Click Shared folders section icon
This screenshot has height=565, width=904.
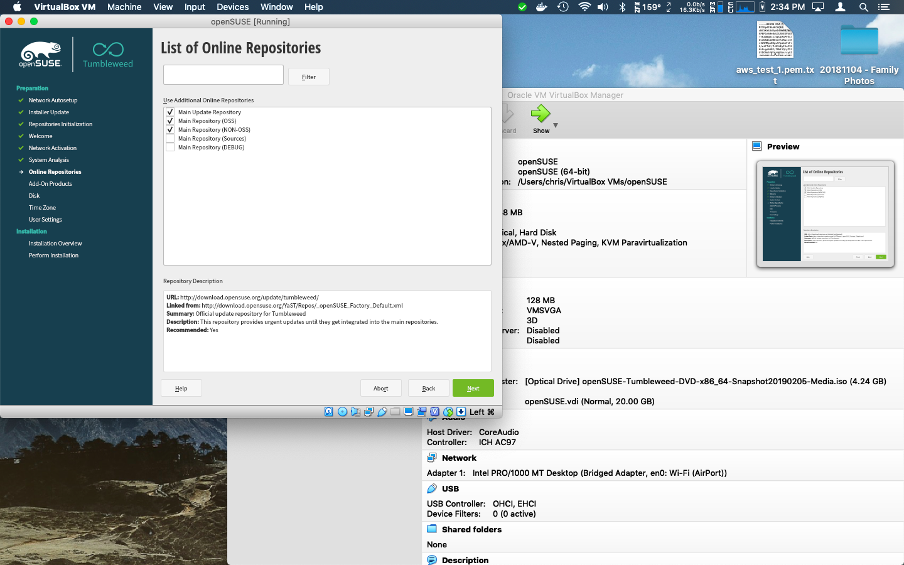[x=432, y=529]
